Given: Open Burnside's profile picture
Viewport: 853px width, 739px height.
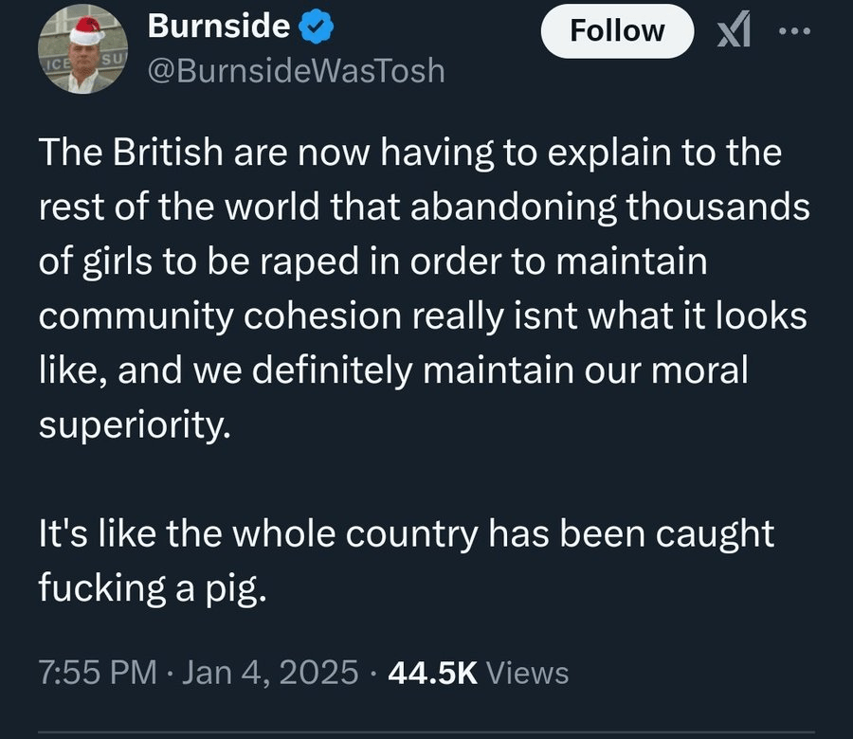Looking at the screenshot, I should point(77,55).
